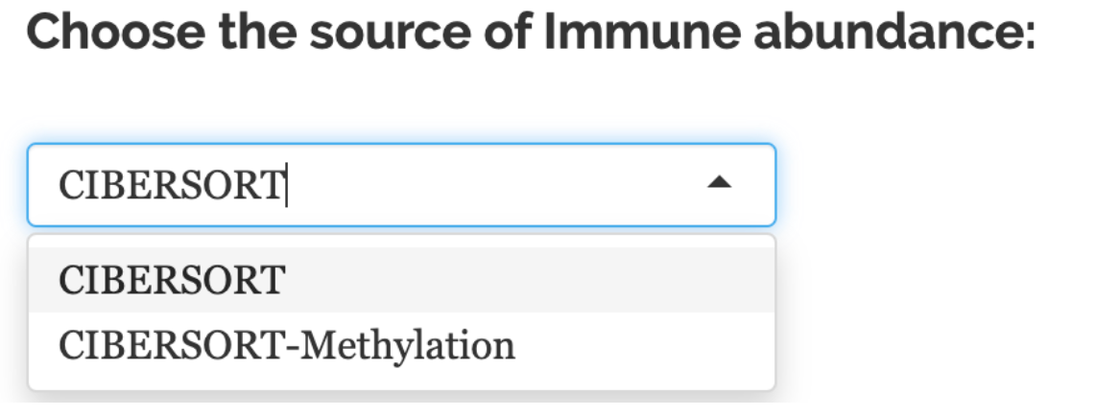The image size is (1096, 416).
Task: Toggle the immune abundance dropdown menu arrow
Action: pos(720,183)
